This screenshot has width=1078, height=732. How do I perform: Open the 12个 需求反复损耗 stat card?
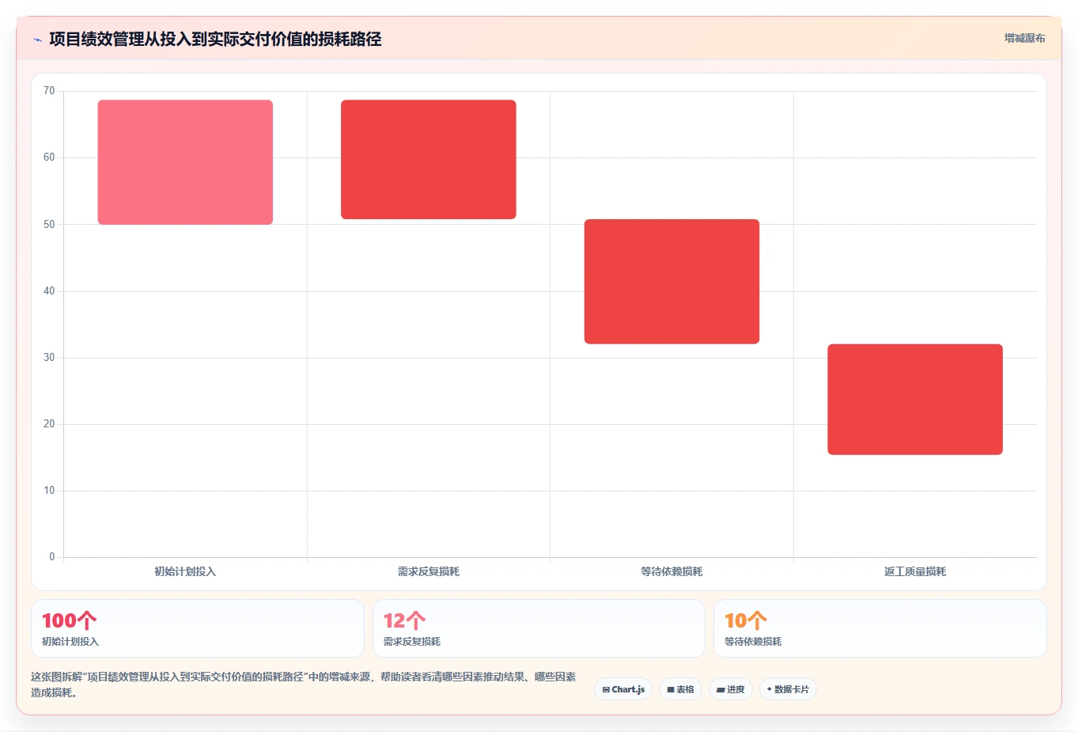coord(539,628)
